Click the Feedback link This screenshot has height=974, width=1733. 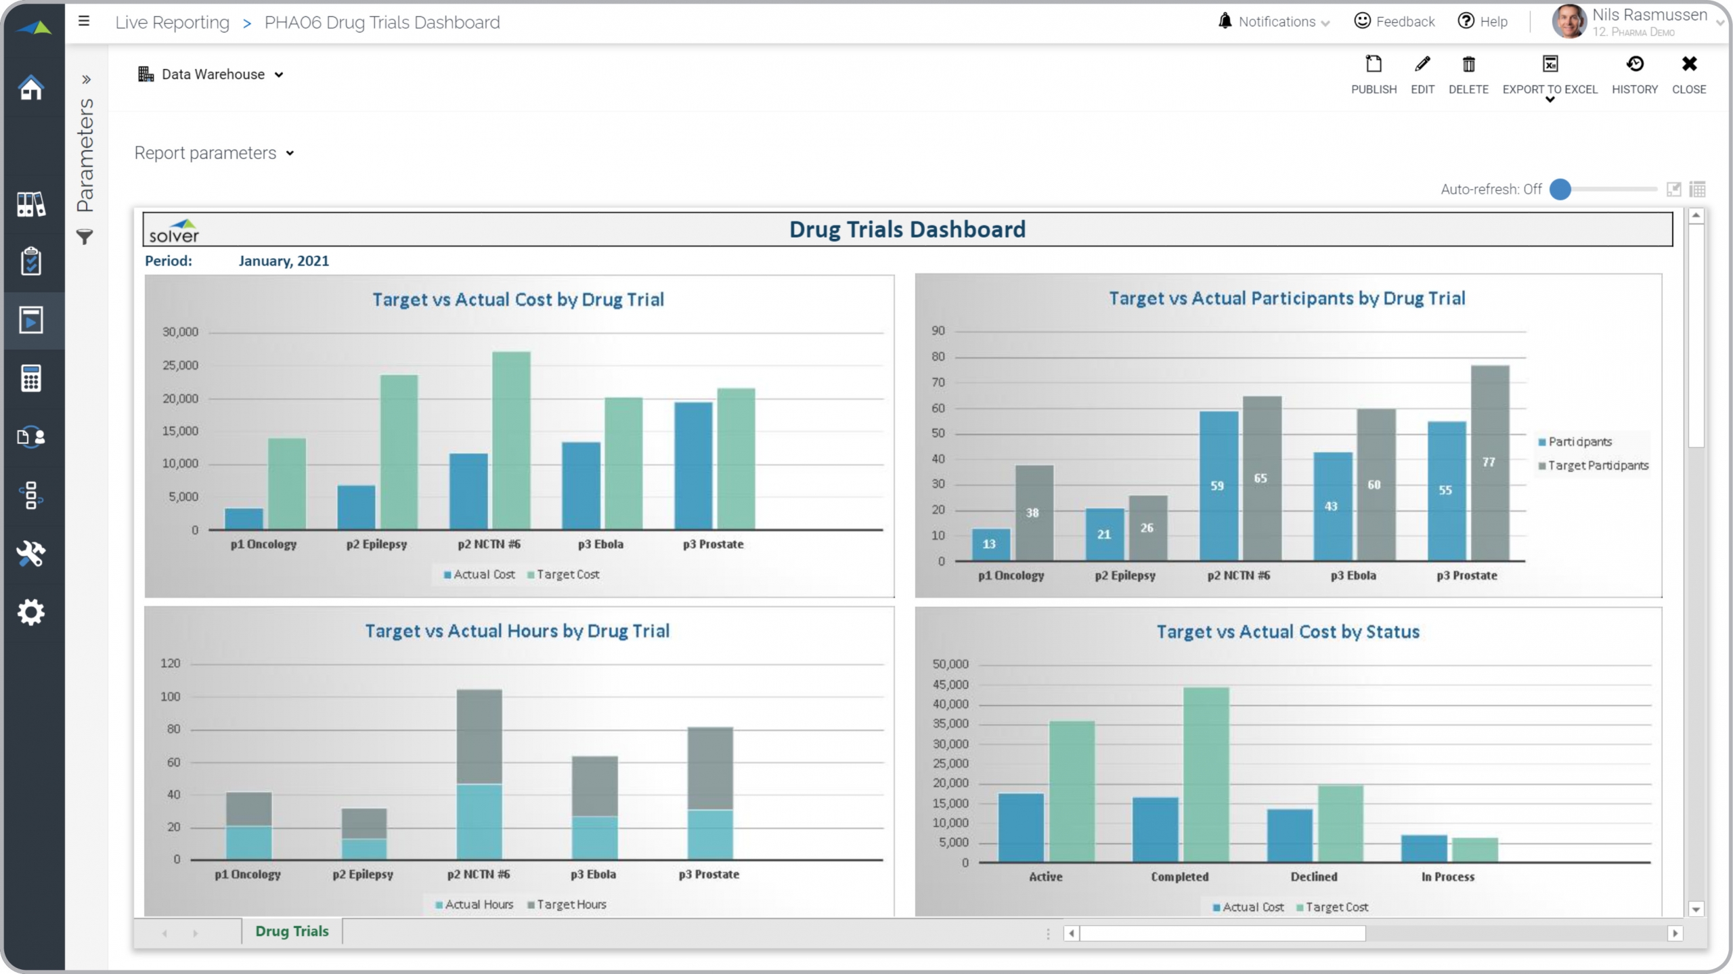click(x=1395, y=22)
